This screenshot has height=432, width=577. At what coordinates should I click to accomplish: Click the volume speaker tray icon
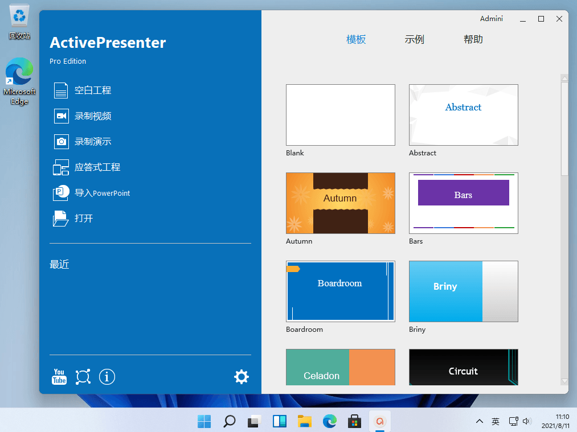point(527,421)
